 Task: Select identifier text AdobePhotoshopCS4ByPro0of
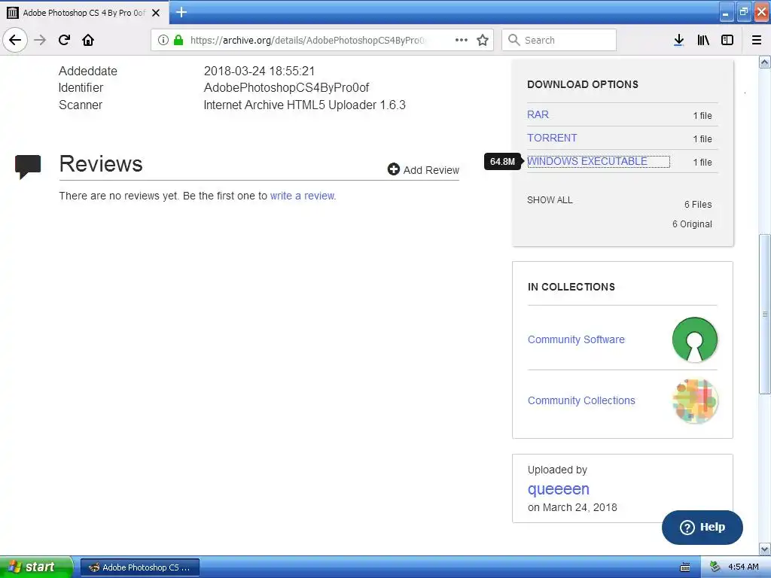pos(286,88)
